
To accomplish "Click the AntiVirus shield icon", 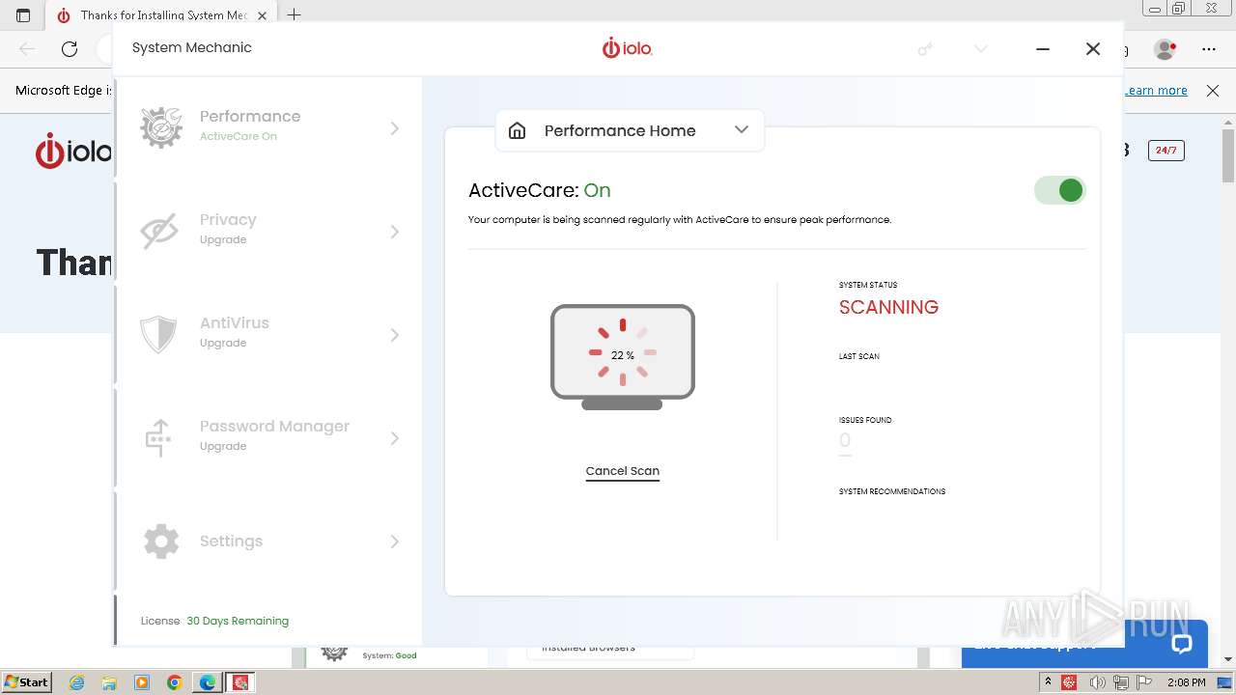I will [158, 334].
